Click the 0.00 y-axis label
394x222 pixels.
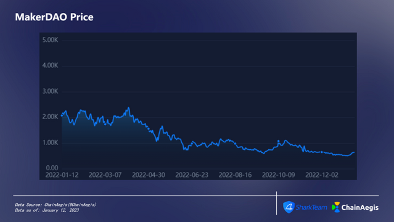(52, 168)
